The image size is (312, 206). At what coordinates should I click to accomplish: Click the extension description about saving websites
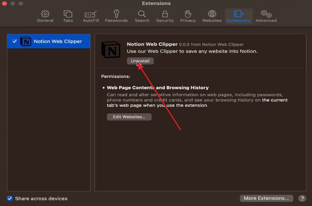[x=192, y=51]
